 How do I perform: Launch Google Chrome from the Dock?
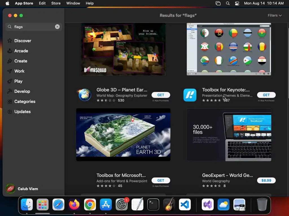[90, 204]
